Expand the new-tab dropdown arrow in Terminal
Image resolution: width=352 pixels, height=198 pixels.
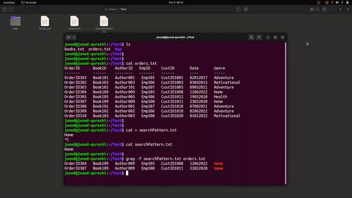(74, 37)
